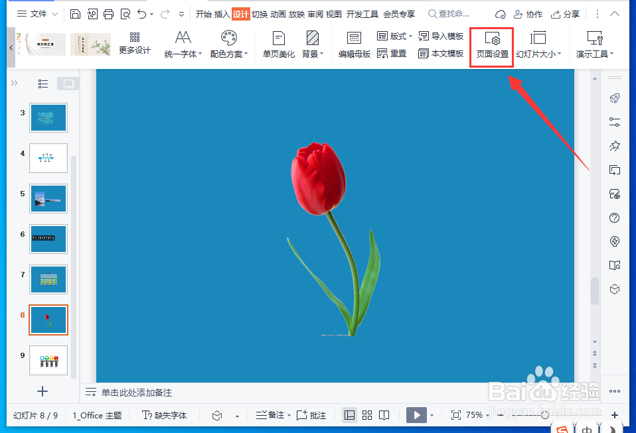Click 分享 share button
Viewport: 636px width, 433px height.
point(565,15)
